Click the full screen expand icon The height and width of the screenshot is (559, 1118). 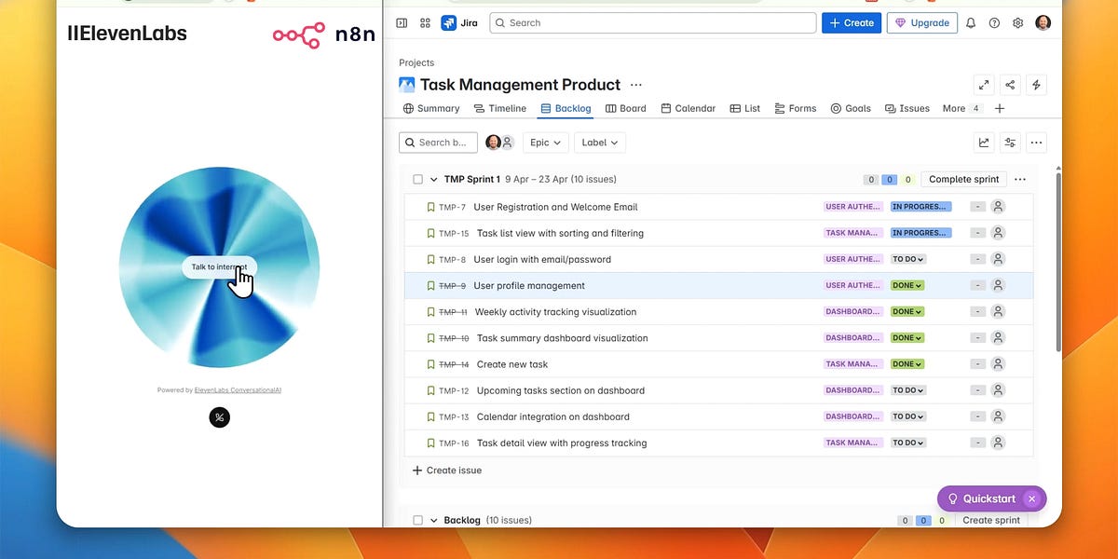coord(984,85)
